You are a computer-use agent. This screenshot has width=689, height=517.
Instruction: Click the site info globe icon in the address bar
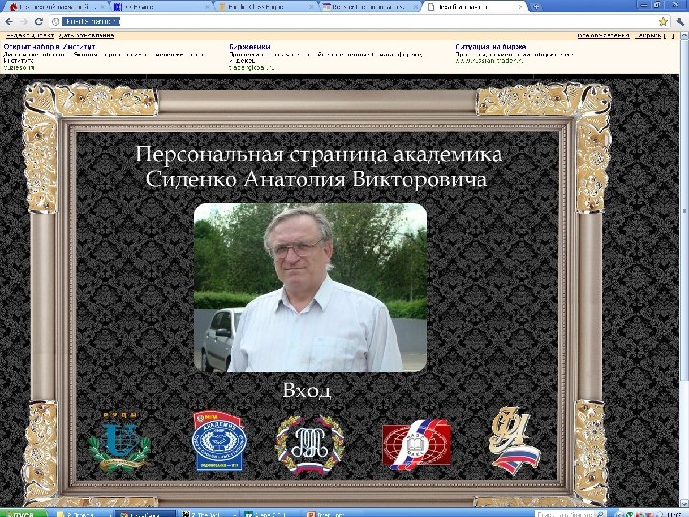tap(56, 21)
